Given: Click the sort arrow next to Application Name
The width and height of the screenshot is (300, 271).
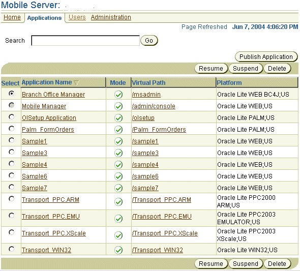Looking at the screenshot, I should (x=77, y=82).
